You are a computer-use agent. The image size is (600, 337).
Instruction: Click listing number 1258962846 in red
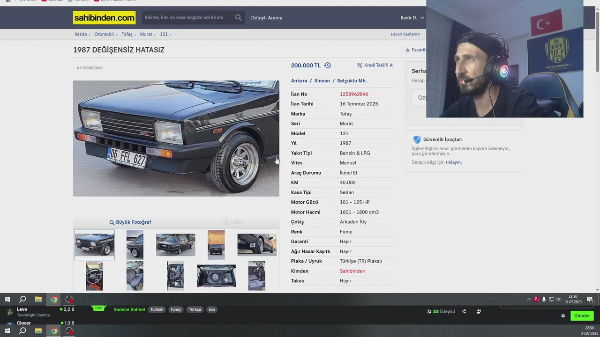coord(354,95)
